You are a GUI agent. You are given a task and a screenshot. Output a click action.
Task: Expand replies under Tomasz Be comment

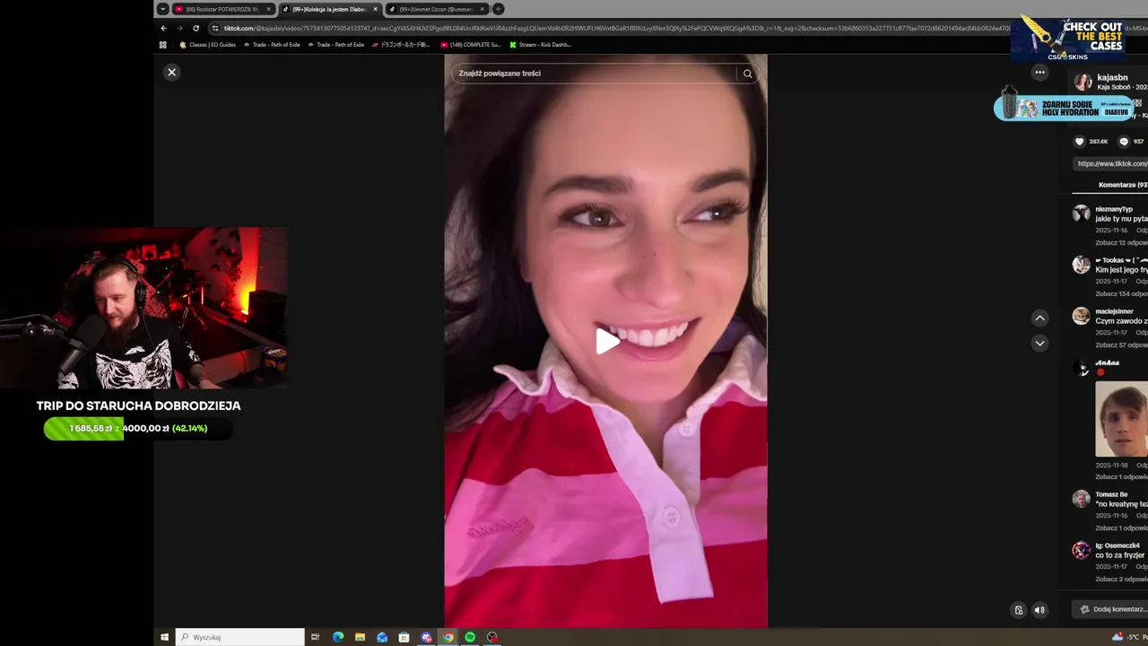click(1121, 528)
